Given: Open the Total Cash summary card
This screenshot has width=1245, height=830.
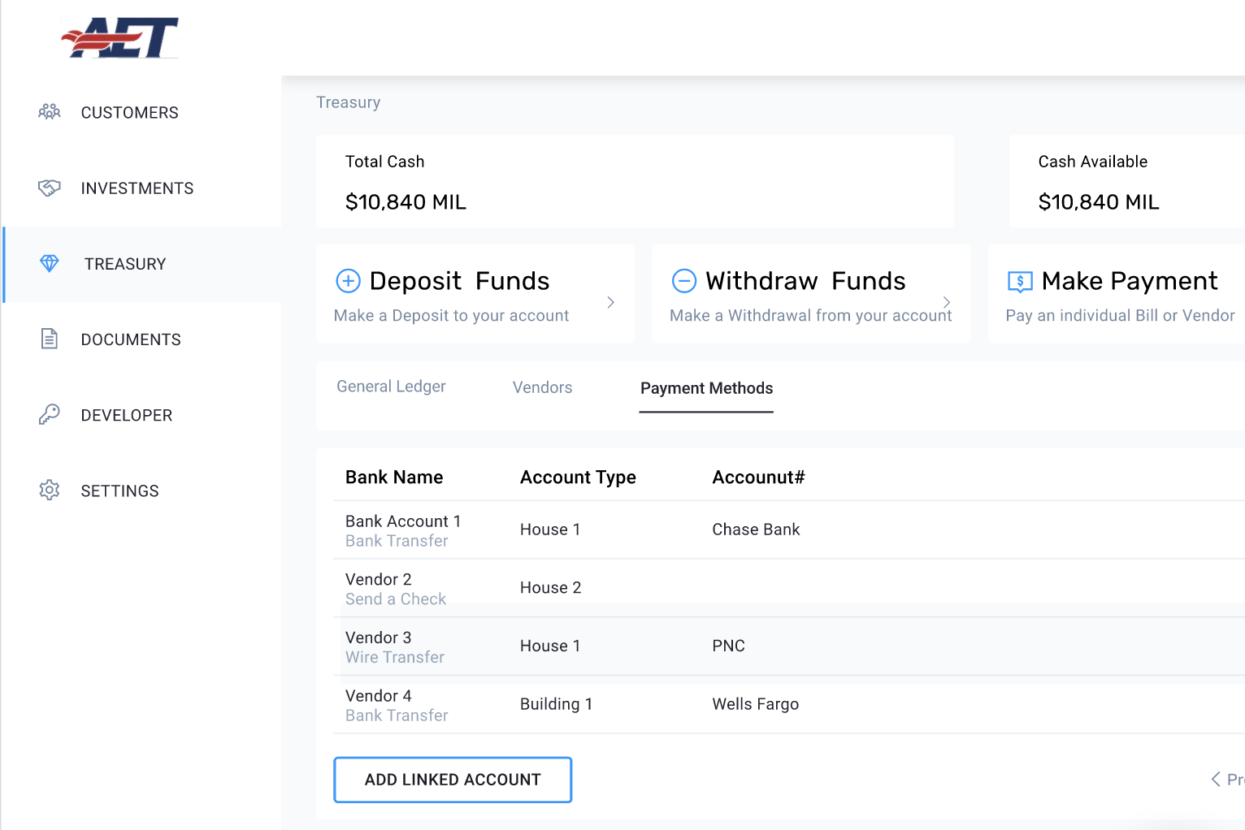Looking at the screenshot, I should 635,182.
